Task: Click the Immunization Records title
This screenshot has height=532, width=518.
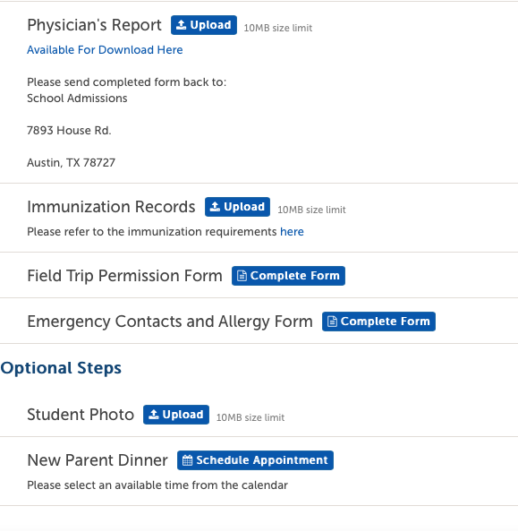Action: (111, 207)
